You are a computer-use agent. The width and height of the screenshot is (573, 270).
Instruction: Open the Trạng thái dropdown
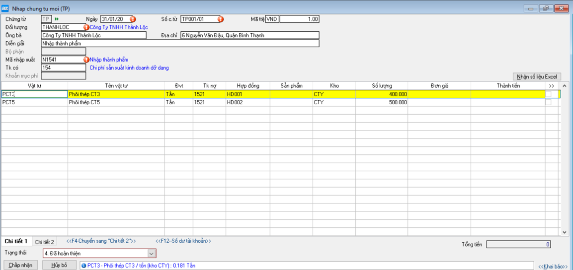pos(152,254)
